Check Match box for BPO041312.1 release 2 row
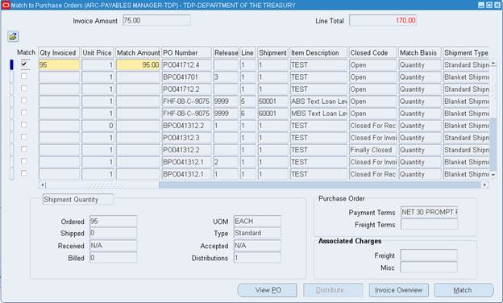Screen dimensions: 503x303 coord(23,162)
